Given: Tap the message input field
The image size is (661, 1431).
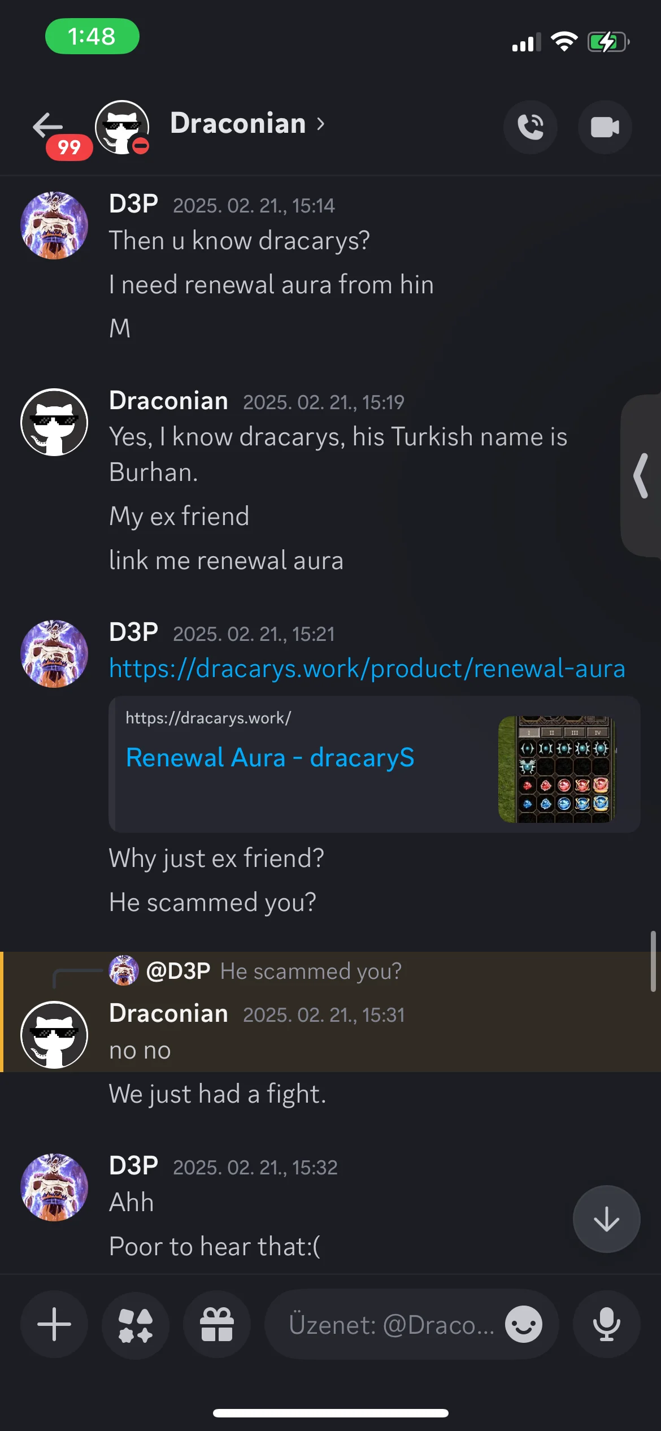Looking at the screenshot, I should coord(392,1325).
